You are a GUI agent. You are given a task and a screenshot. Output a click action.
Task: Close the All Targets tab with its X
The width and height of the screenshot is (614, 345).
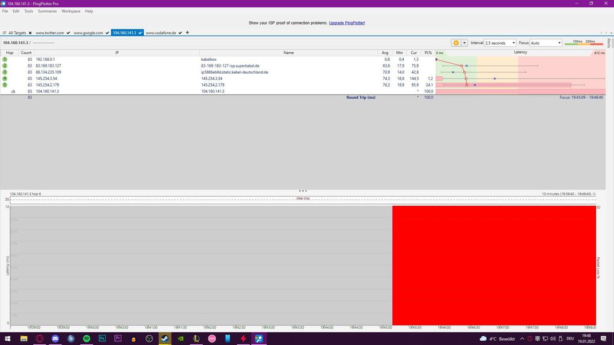[30, 33]
